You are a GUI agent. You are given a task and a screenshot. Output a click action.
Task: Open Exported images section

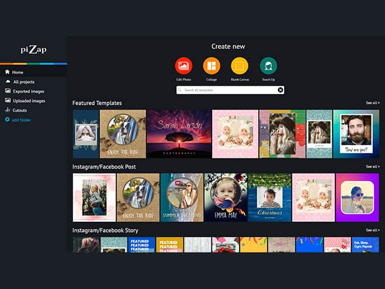coord(28,91)
